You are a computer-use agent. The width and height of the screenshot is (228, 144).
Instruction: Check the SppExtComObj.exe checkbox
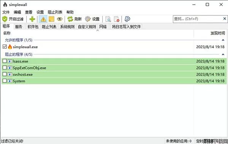(5, 68)
